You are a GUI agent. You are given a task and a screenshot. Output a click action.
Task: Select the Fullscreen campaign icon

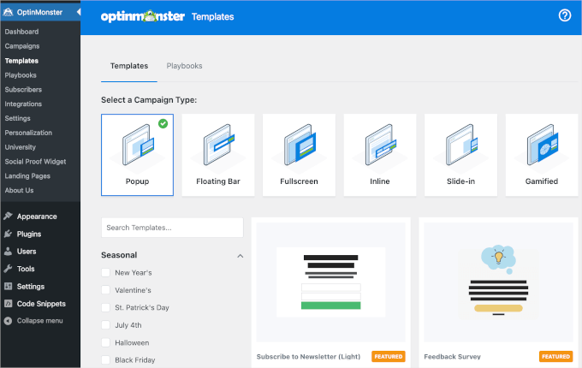pyautogui.click(x=300, y=145)
